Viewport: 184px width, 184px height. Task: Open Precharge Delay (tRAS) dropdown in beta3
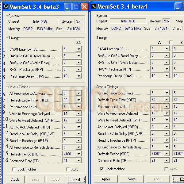pos(79,76)
